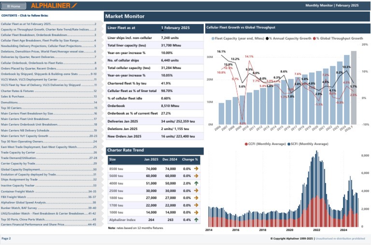Open Newbuilding Delivery Projections link
This screenshot has width=371, height=246.
click(x=48, y=46)
